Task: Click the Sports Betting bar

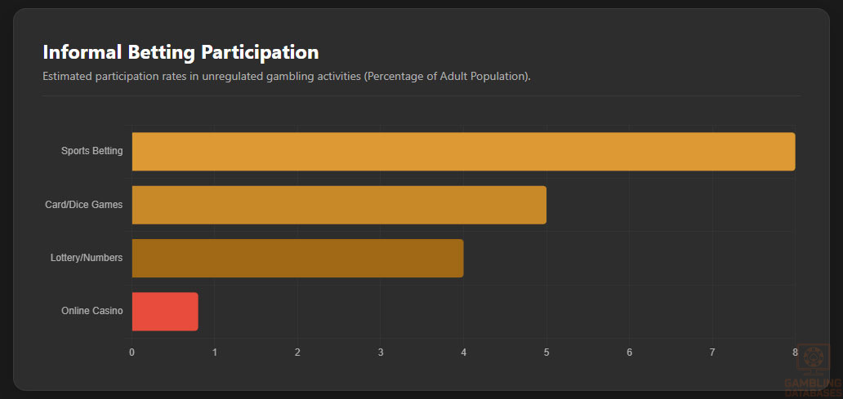Action: coord(463,152)
